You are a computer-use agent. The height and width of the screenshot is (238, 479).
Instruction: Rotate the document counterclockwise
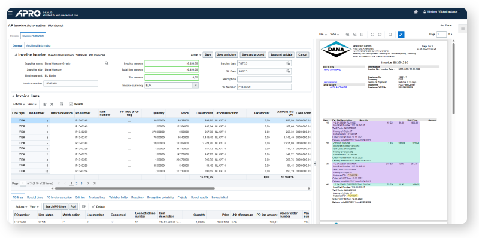[372, 35]
